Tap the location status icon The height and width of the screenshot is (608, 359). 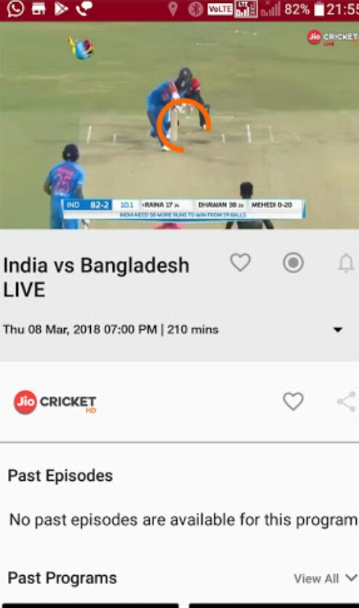[x=173, y=9]
